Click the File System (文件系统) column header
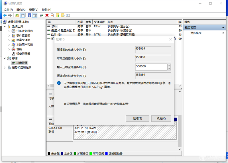This screenshot has height=163, width=228. tap(99, 22)
